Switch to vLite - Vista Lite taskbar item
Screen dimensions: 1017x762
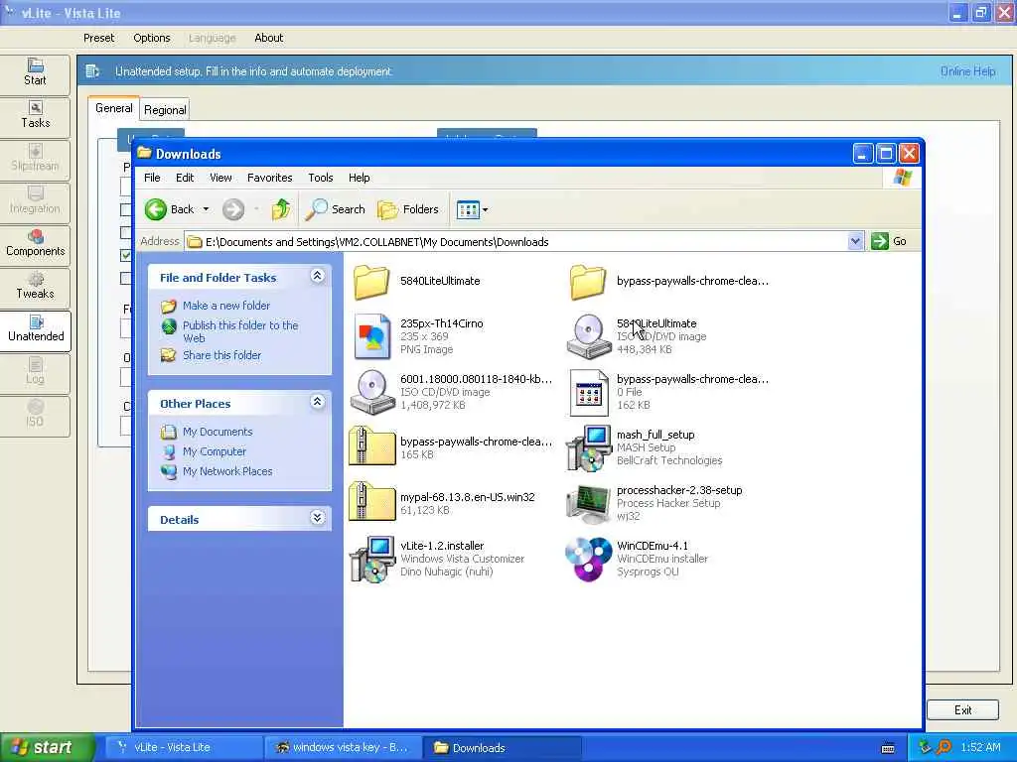[183, 747]
